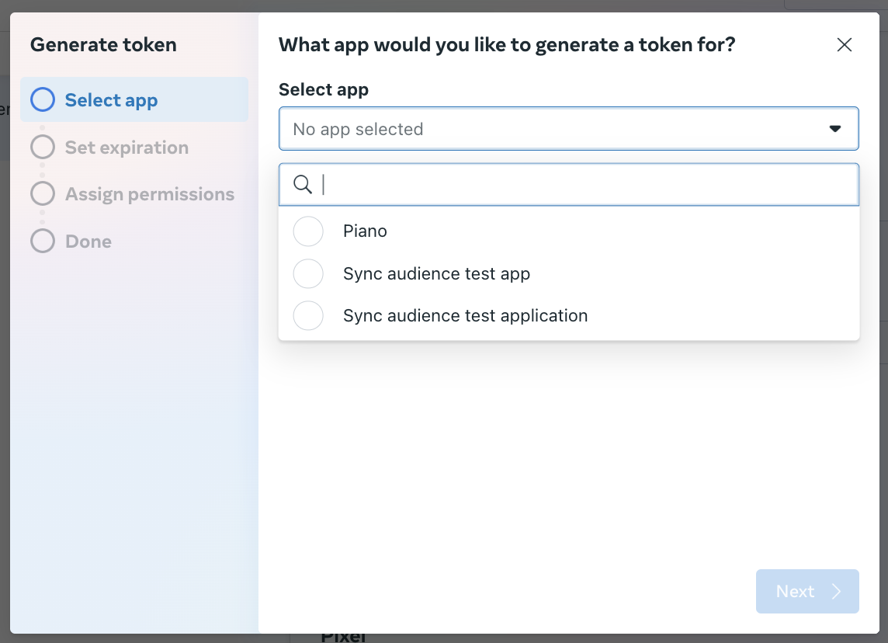Click the Set expiration step circle

[43, 148]
